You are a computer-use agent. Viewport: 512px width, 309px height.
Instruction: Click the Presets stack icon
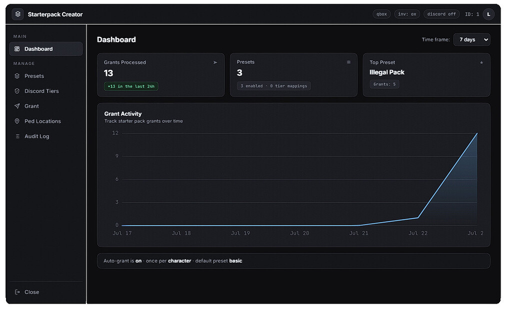[17, 76]
